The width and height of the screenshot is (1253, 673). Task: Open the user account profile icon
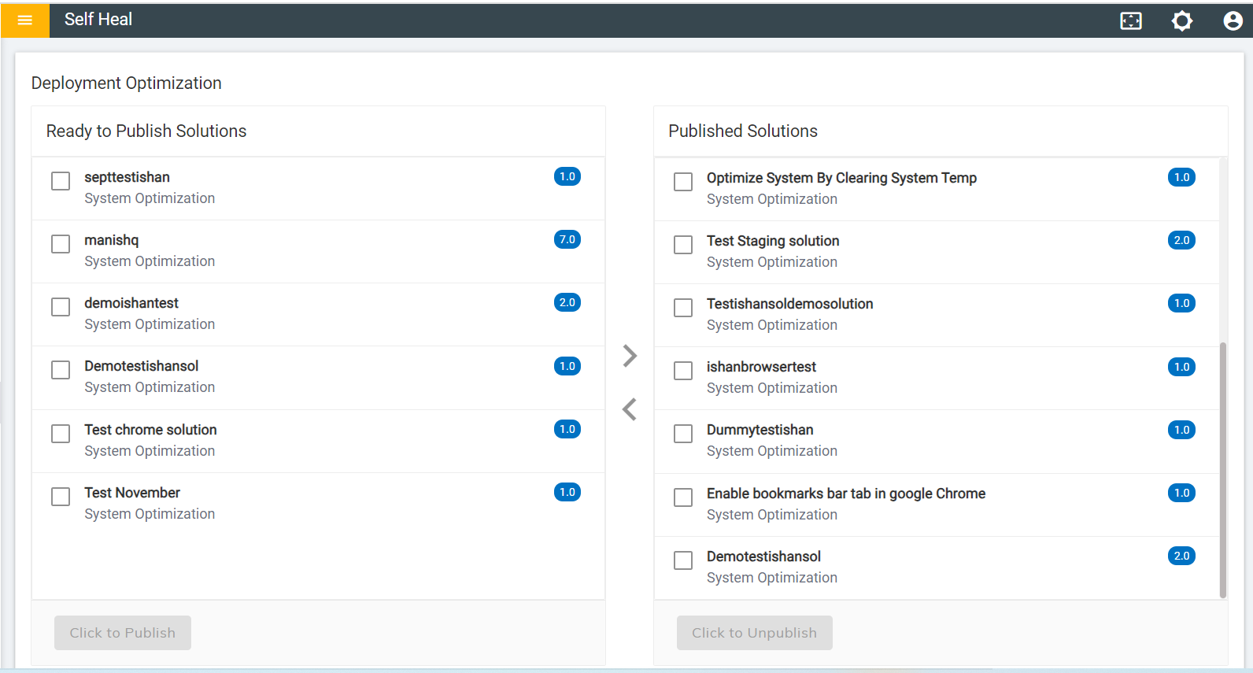pyautogui.click(x=1233, y=21)
